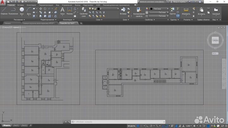This screenshot has height=128, width=228.
Task: Select the Отрезок (Line) tool
Action: coord(4,10)
